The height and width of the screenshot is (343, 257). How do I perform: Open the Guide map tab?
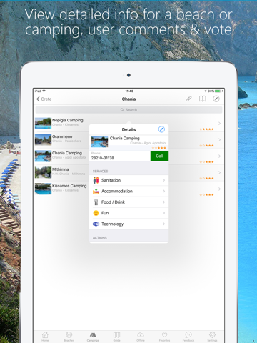coord(116,335)
